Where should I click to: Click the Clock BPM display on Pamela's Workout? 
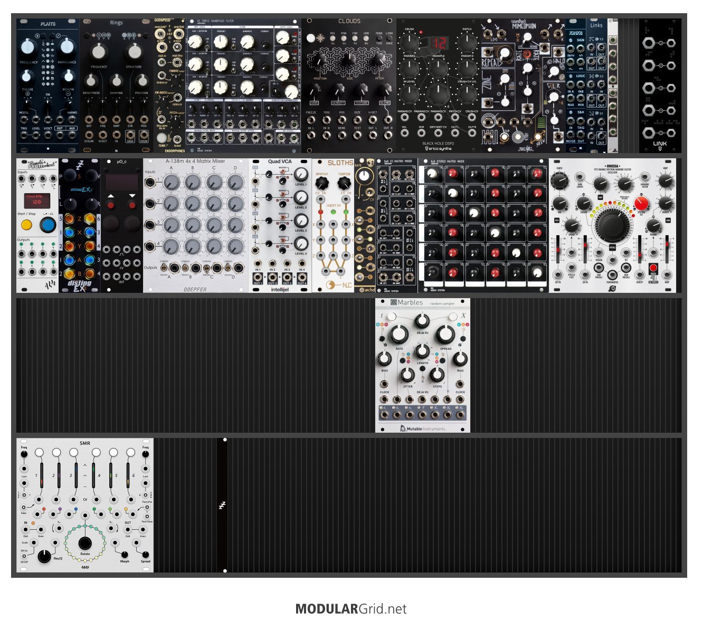coord(37,201)
